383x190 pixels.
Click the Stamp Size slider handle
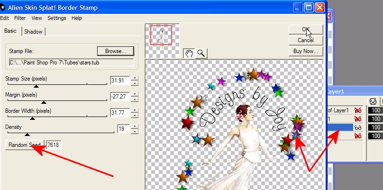36,86
